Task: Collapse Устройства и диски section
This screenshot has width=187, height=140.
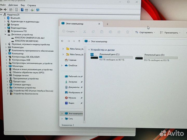Action: 89,50
